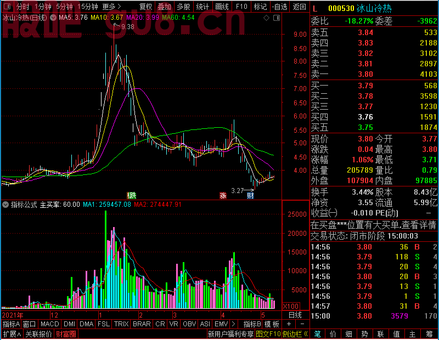Select the DMA indicator
Viewport: 439px width, 340px height.
click(x=87, y=324)
